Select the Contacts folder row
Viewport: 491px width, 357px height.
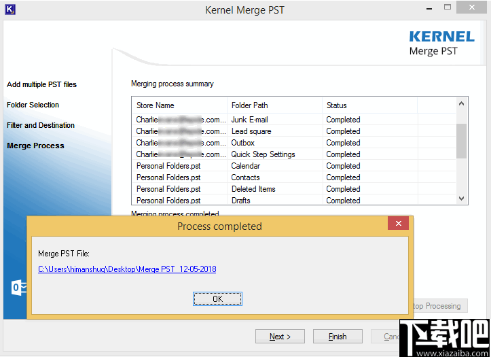coord(294,177)
